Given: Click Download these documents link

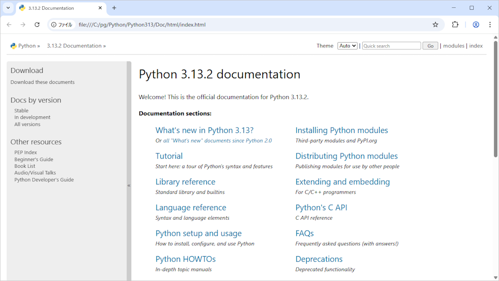Looking at the screenshot, I should pos(42,82).
